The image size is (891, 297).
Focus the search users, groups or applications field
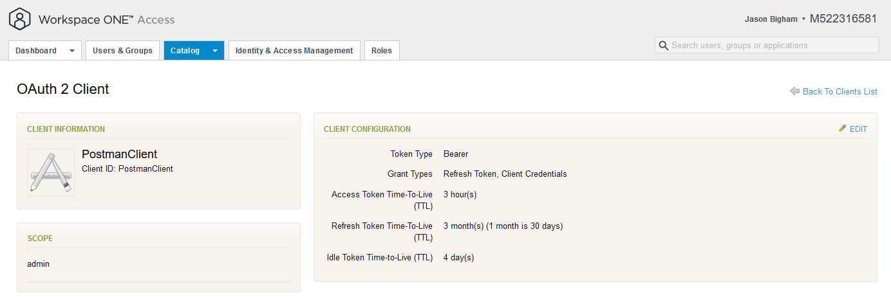[773, 46]
